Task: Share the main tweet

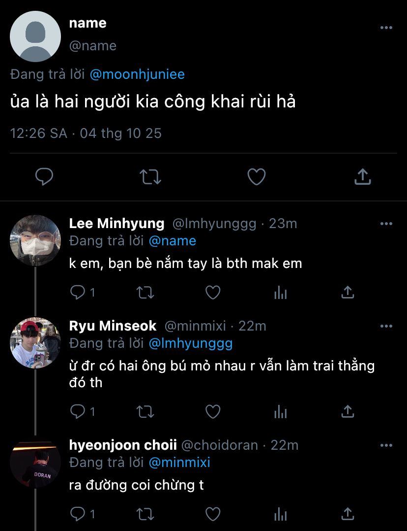Action: pyautogui.click(x=362, y=176)
